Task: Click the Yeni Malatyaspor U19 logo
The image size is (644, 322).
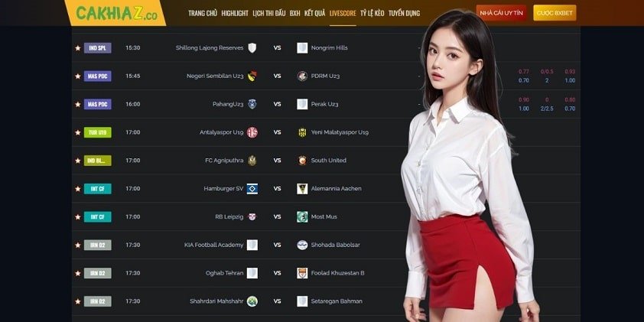Action: coord(302,132)
